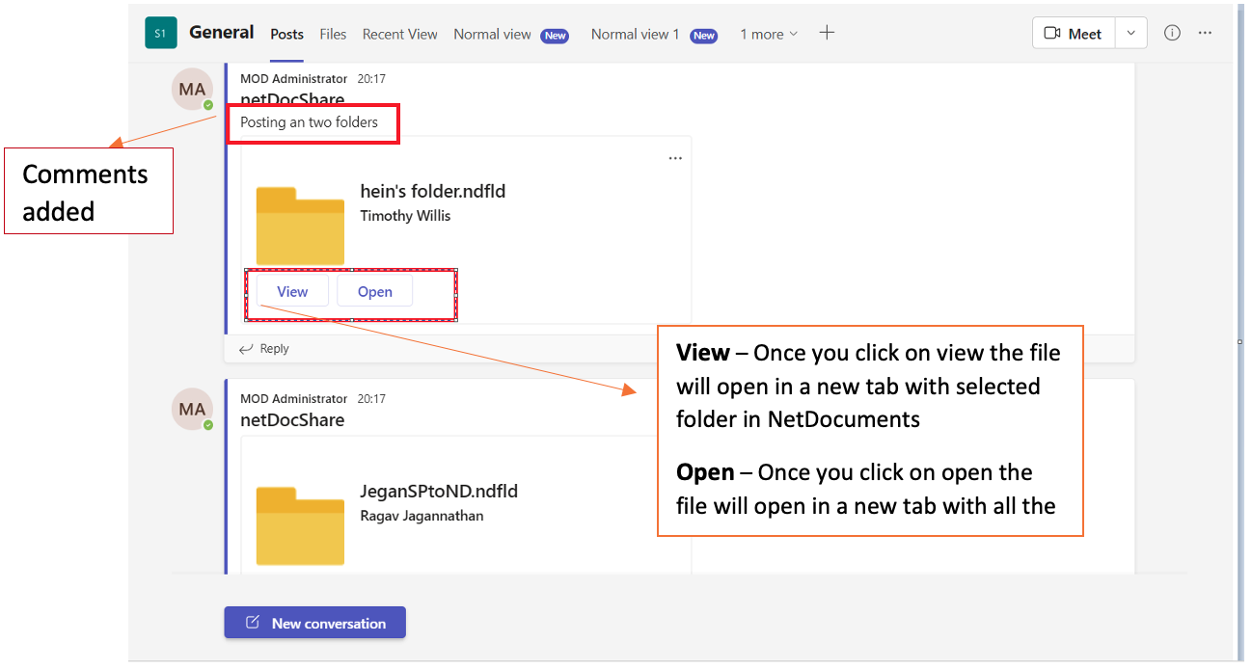This screenshot has width=1252, height=669.
Task: Click the Ragav Jagannathan name
Action: click(422, 516)
